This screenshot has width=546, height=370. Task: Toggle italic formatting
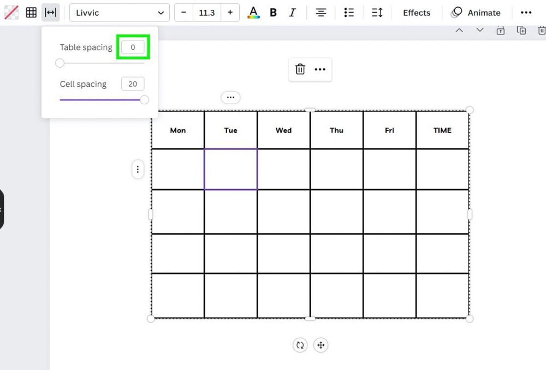292,13
